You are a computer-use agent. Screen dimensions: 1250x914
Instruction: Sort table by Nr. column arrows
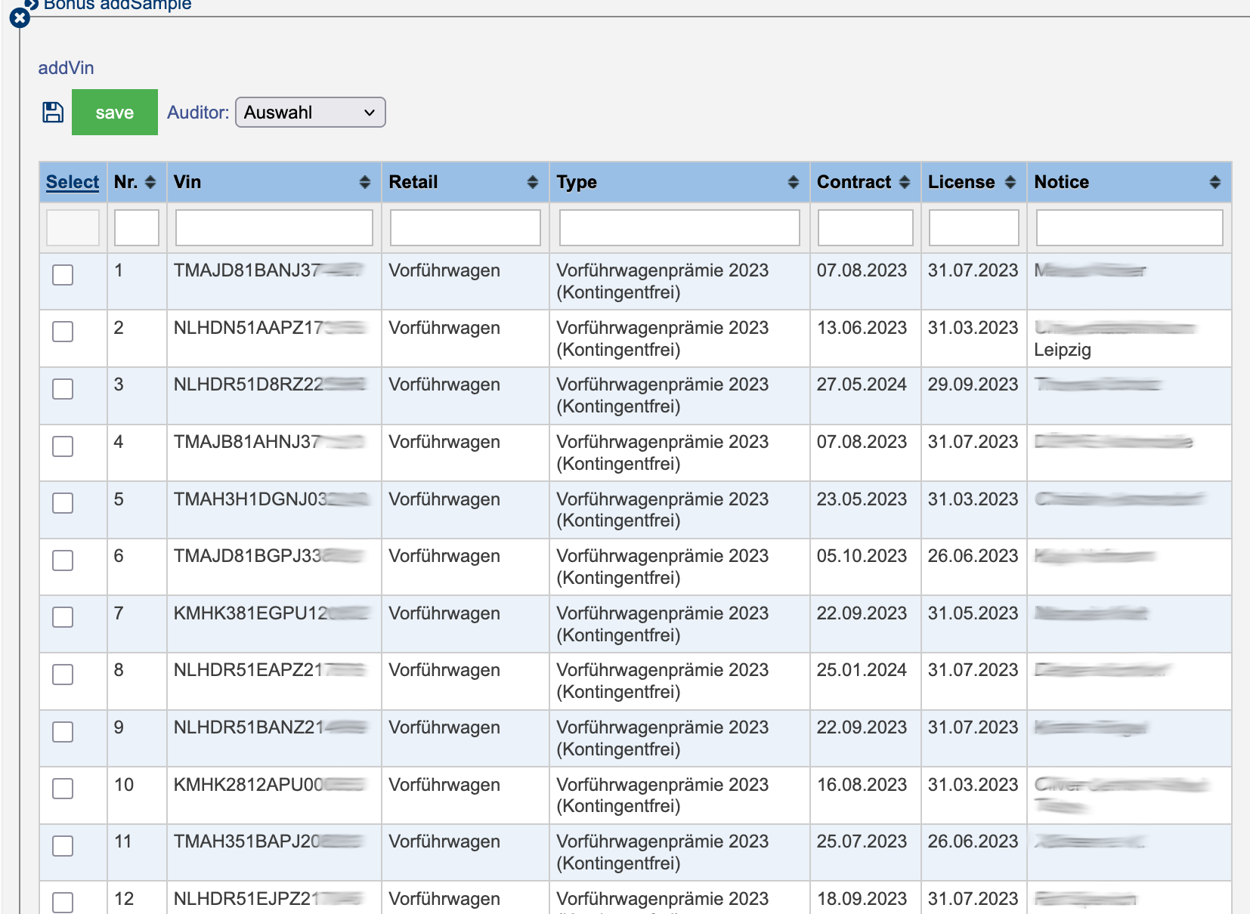tap(150, 182)
